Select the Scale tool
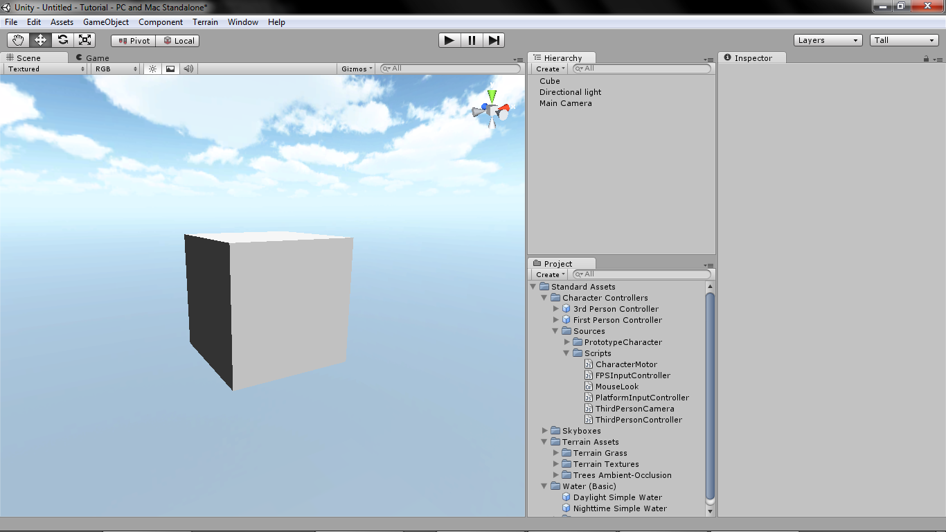 tap(84, 39)
